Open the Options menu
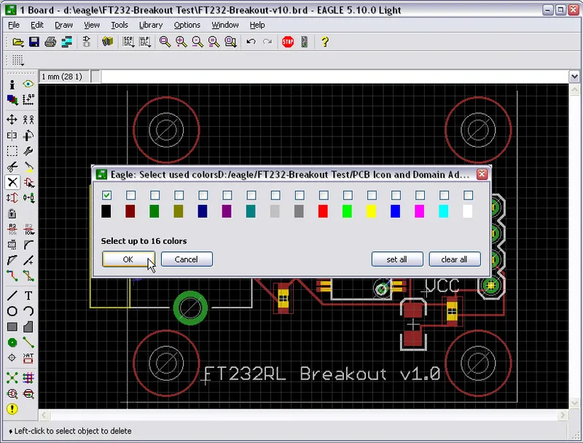This screenshot has width=583, height=443. point(187,24)
